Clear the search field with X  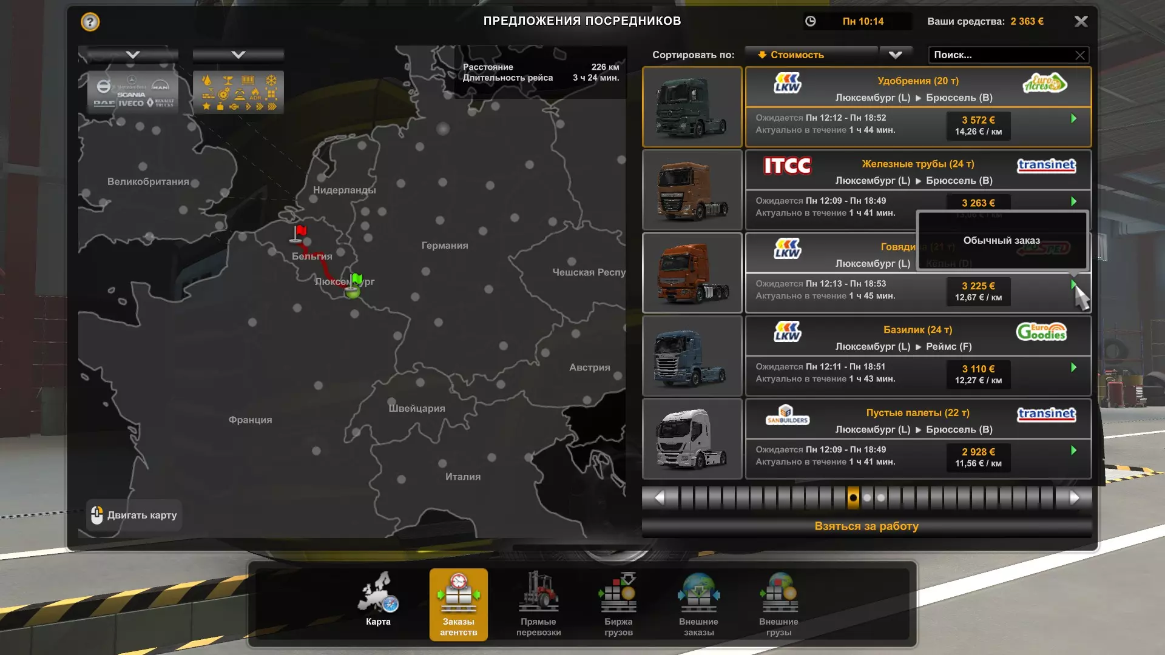coord(1080,55)
